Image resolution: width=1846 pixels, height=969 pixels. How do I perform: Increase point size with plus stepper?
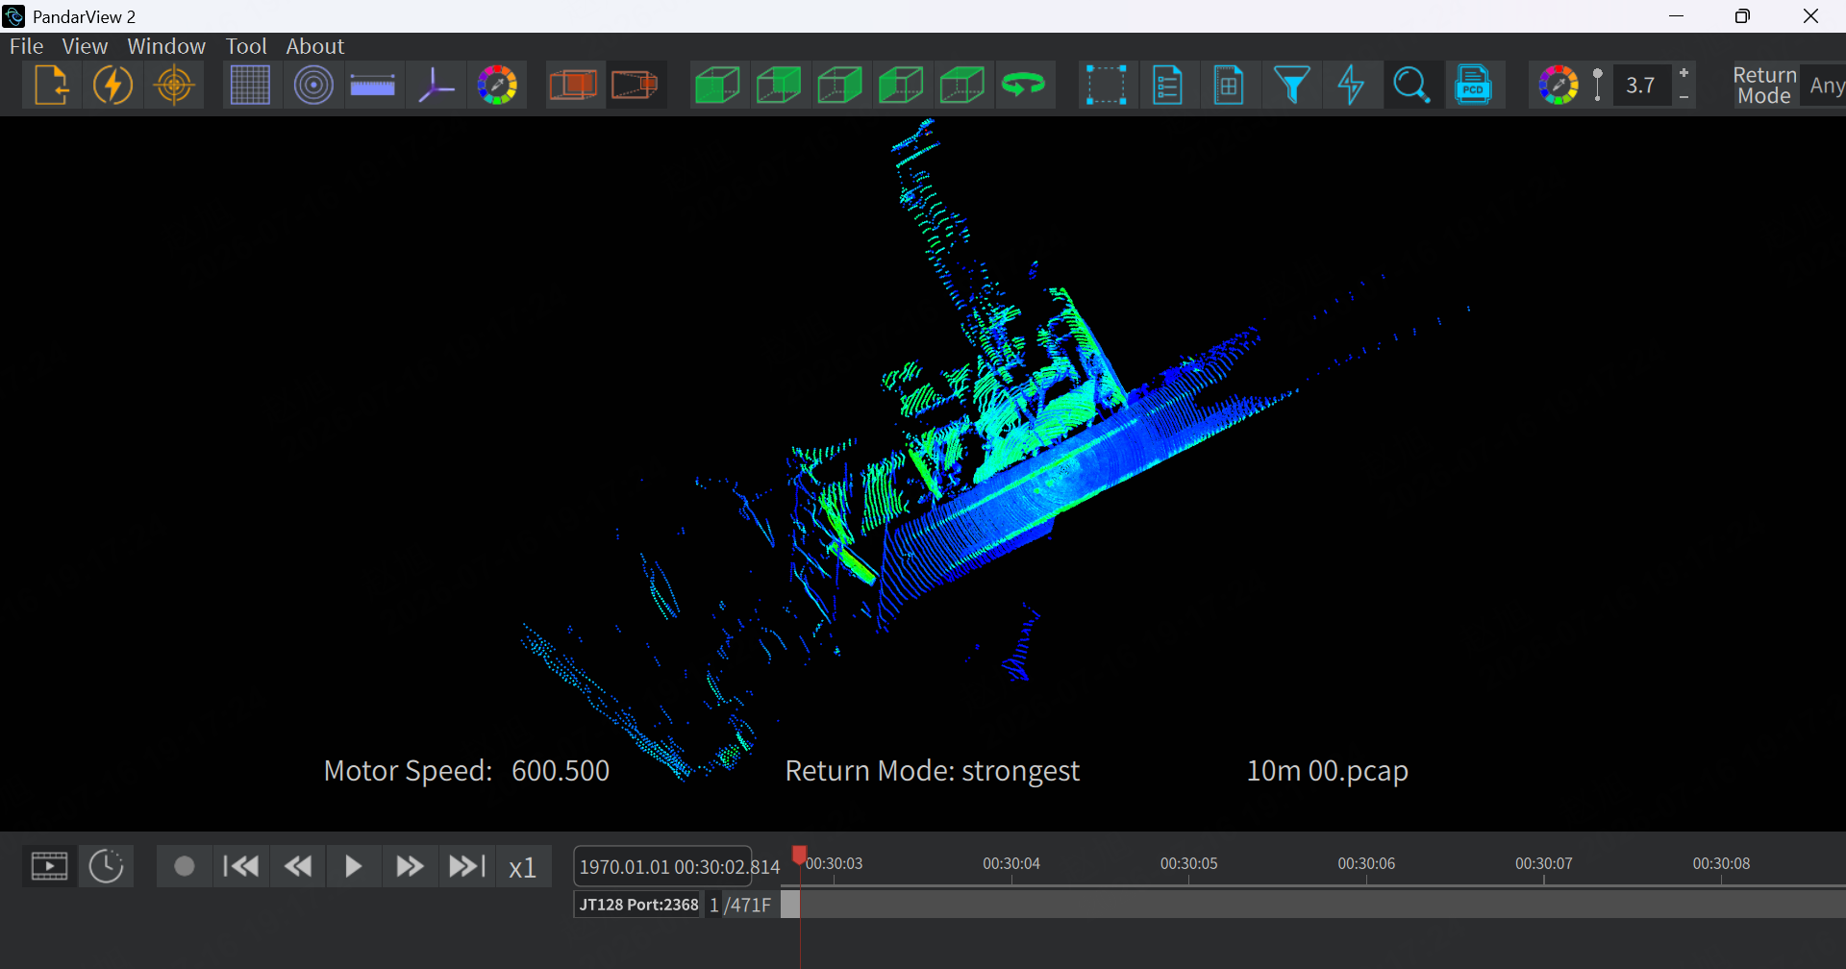coord(1684,73)
